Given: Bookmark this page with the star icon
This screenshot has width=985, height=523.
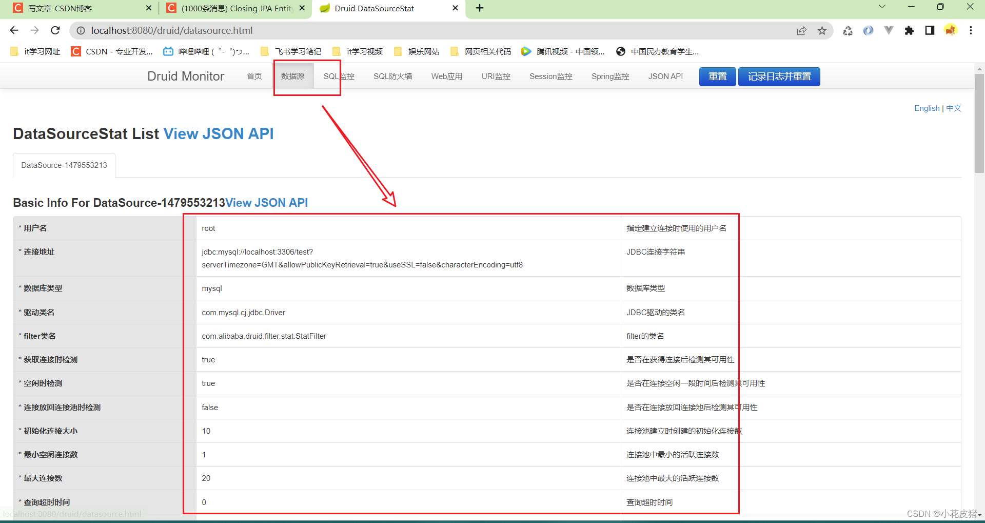Looking at the screenshot, I should click(822, 31).
